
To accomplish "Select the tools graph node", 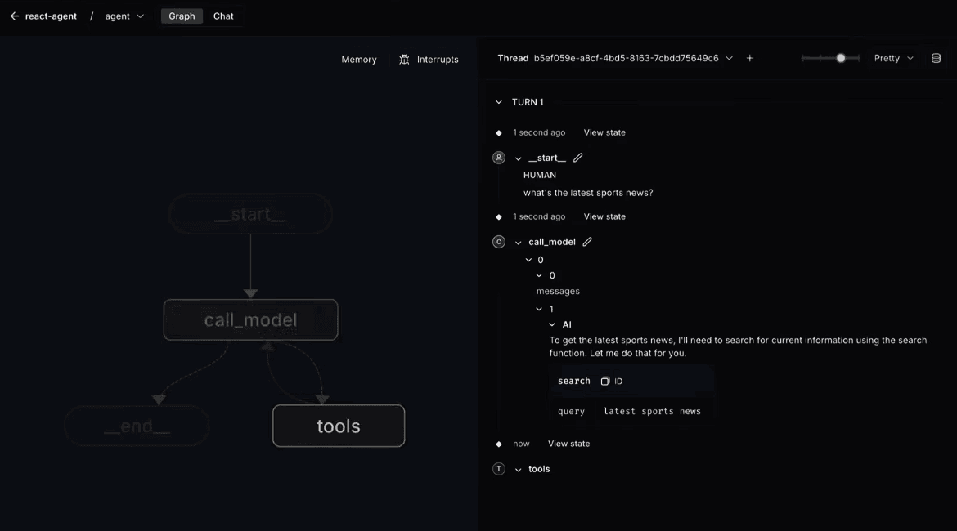I will [x=339, y=426].
